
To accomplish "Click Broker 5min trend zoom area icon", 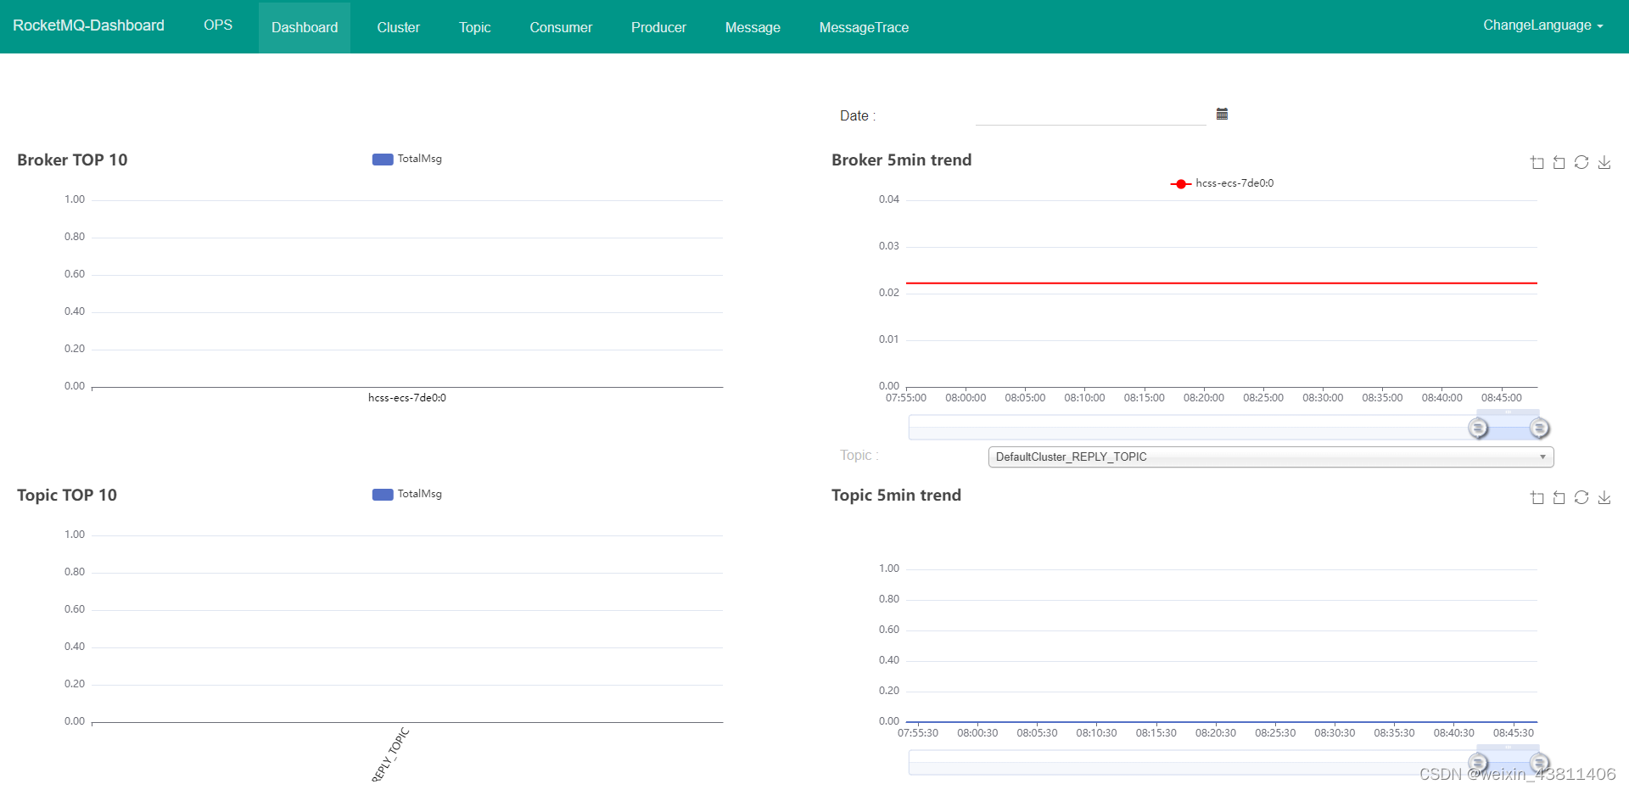I will [1537, 162].
